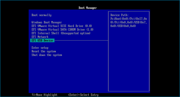Choose Windows Boot Manager entry
Screen dimensions: 180x97
point(47,22)
